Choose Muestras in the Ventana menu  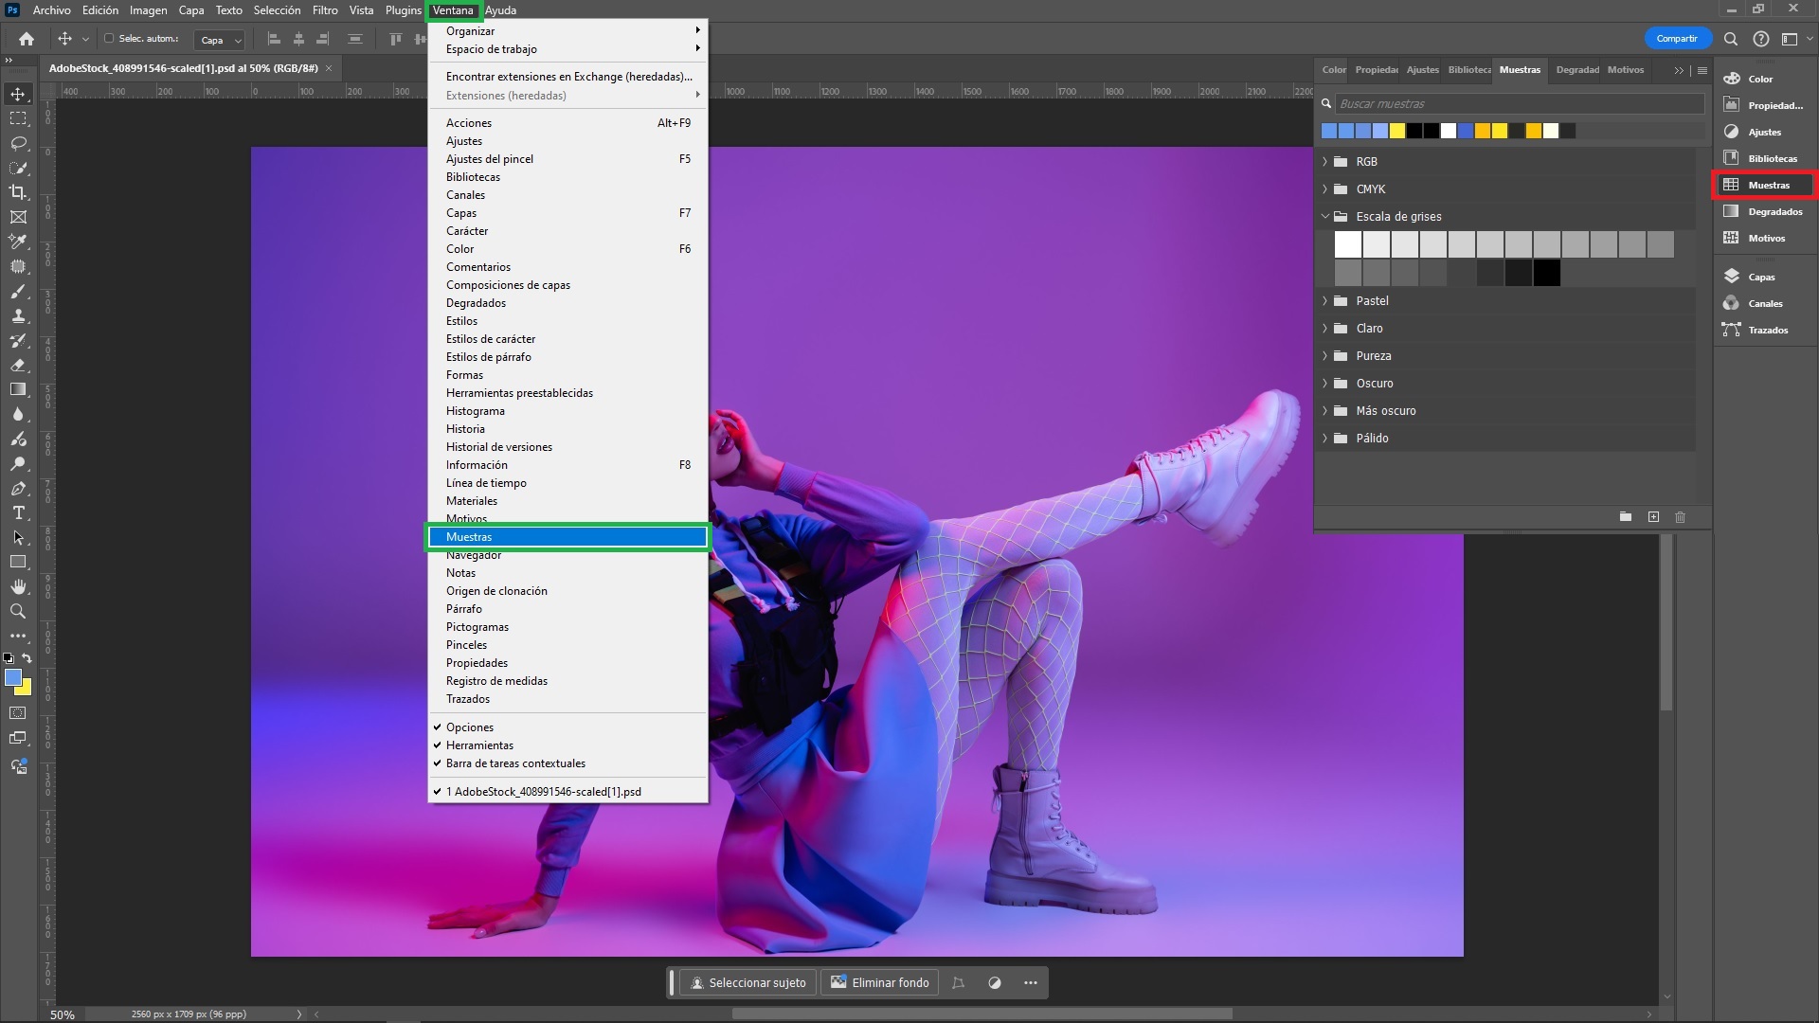point(567,537)
